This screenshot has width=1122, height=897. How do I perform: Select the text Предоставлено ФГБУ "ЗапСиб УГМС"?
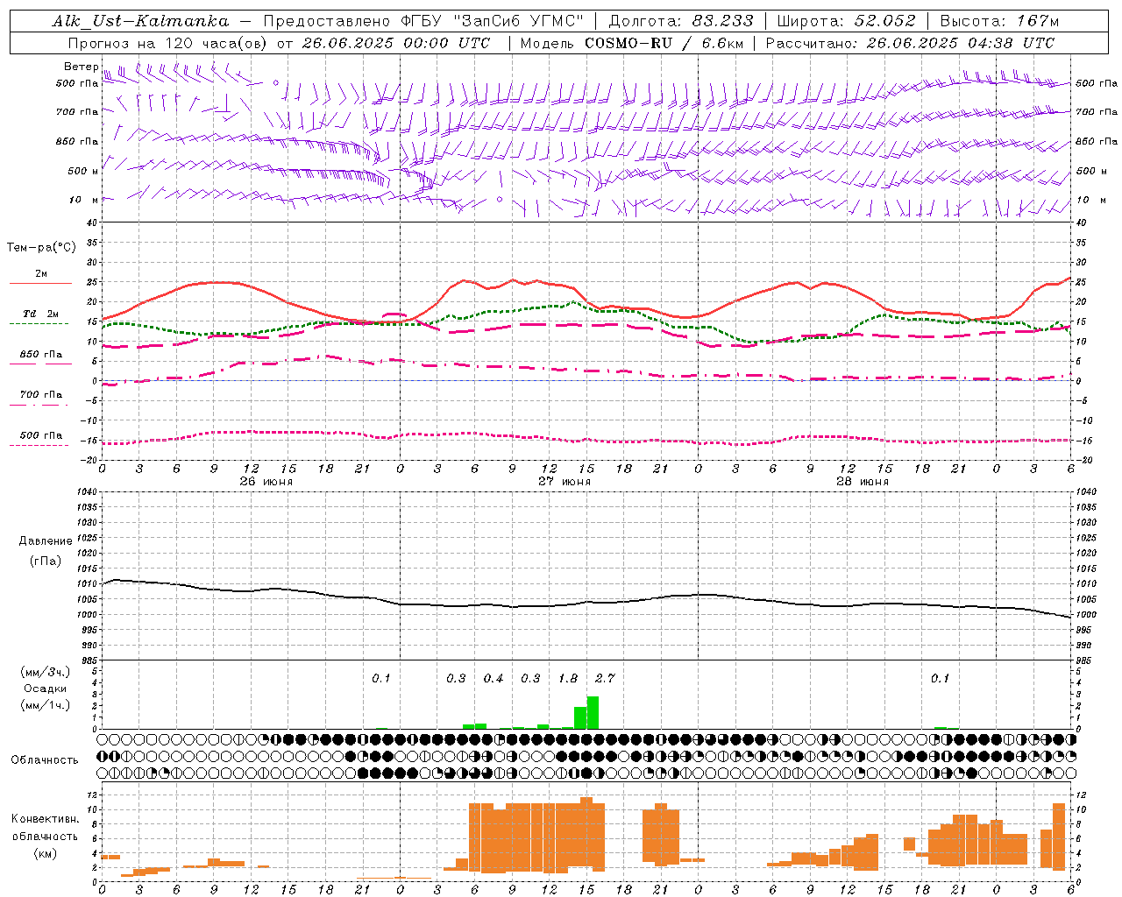[424, 21]
